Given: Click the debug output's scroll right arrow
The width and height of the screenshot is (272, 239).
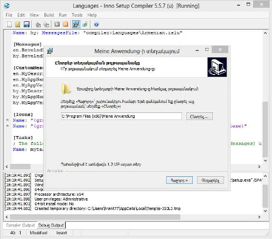Looking at the screenshot, I should pyautogui.click(x=259, y=217).
